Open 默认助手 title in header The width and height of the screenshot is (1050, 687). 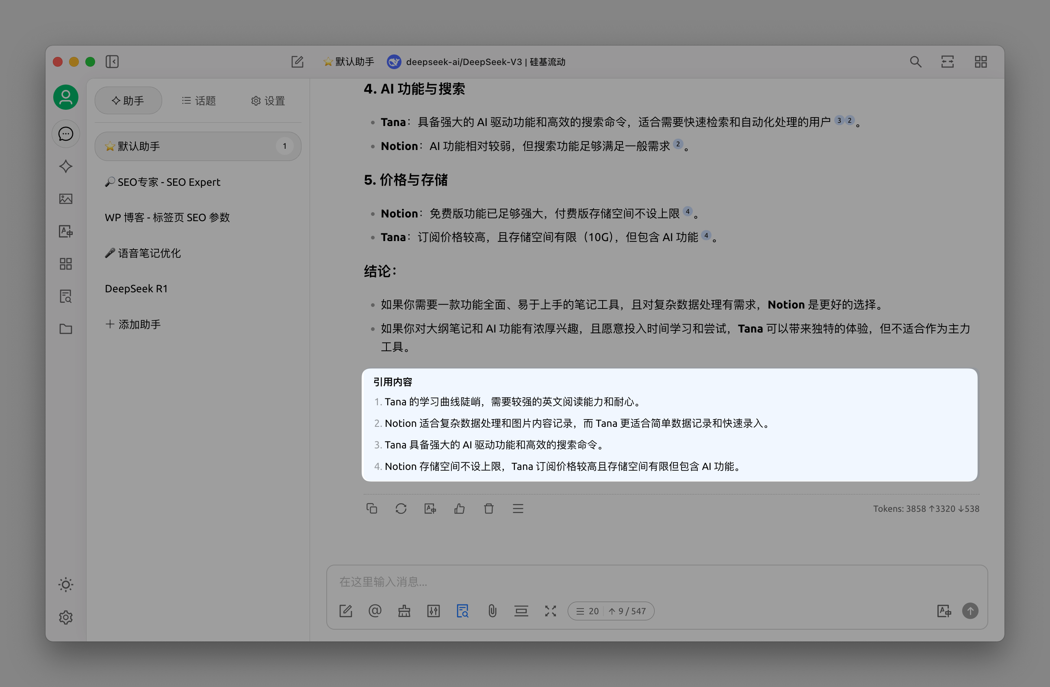pos(349,62)
